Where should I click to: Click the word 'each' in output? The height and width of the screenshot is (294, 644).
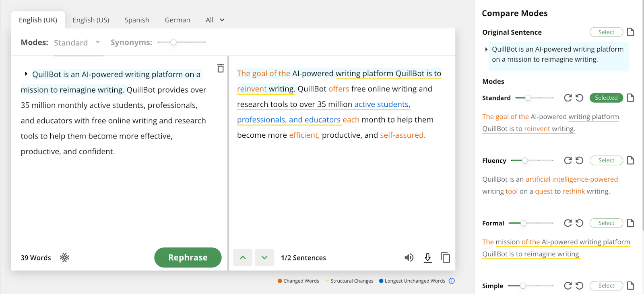(x=351, y=120)
